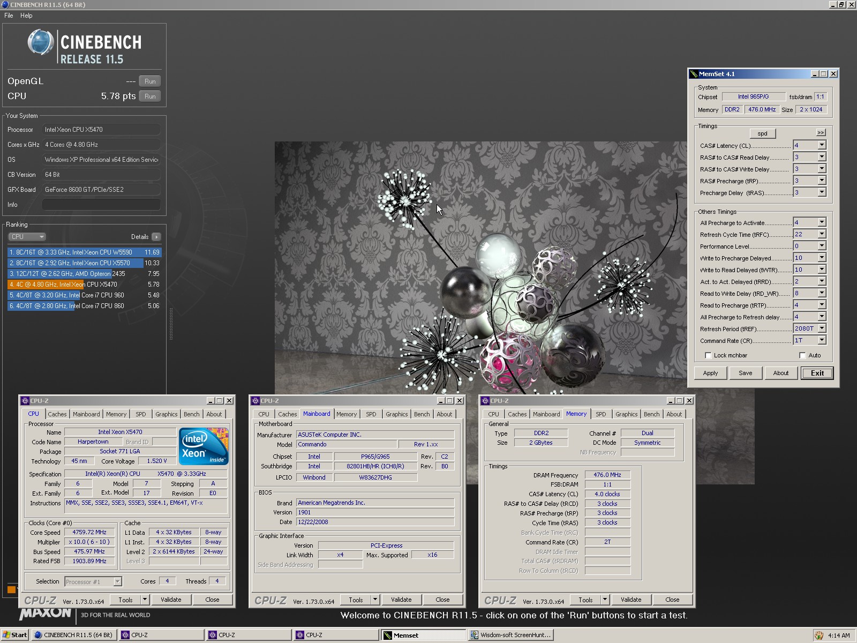857x643 pixels.
Task: Click the Cinebench Release 11.5 logo
Action: [85, 47]
